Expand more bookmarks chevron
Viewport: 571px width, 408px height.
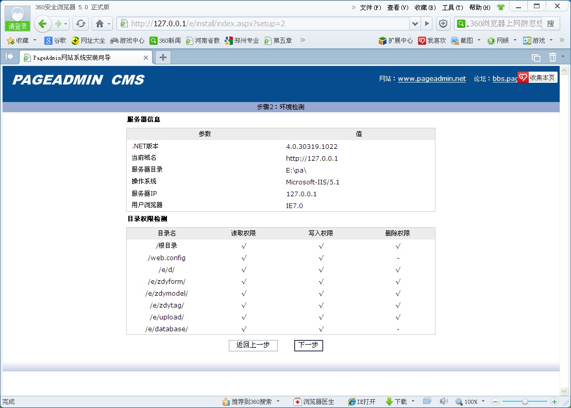click(303, 40)
